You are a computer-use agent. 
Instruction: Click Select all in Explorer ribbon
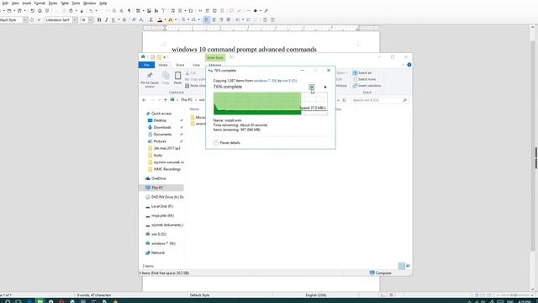tap(362, 73)
